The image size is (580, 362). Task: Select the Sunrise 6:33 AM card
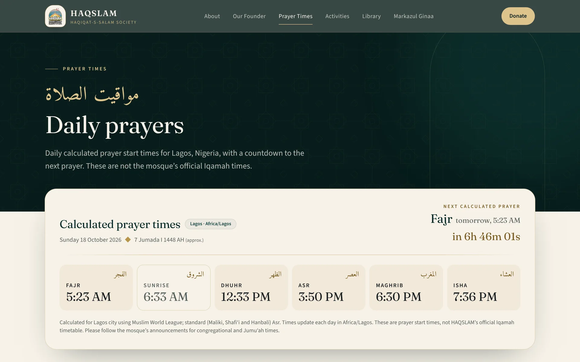click(x=174, y=287)
